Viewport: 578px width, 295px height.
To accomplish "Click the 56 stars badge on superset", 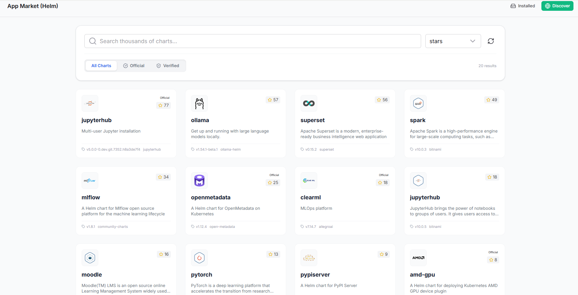I will 382,100.
